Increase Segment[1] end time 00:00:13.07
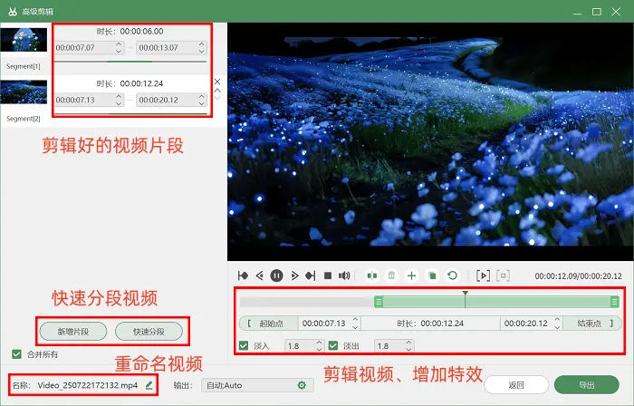Screen dimensions: 634x406 (x=201, y=44)
